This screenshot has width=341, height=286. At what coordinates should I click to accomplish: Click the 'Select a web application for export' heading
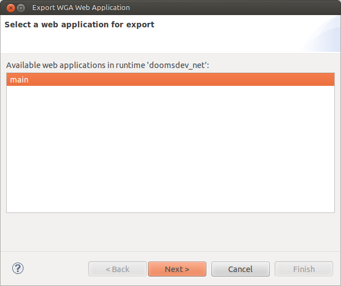click(x=80, y=25)
